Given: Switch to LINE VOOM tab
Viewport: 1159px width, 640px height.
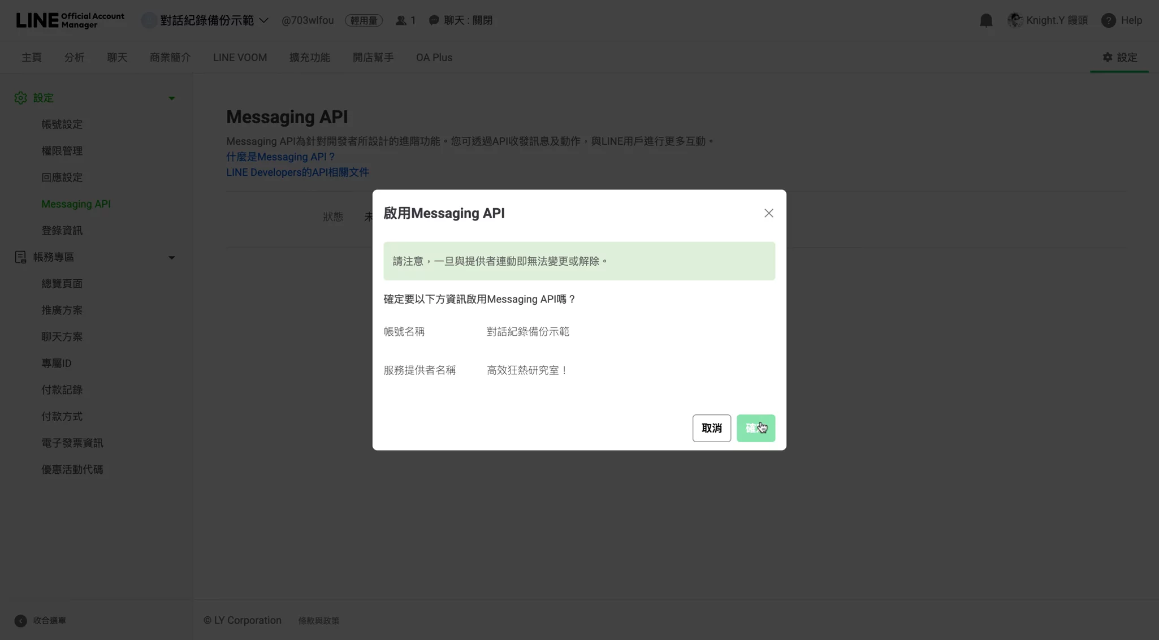Looking at the screenshot, I should [x=240, y=58].
